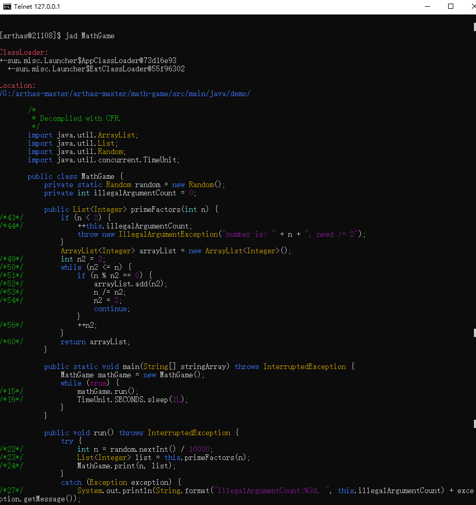
Task: Click the 'MathGame mathGame = new MathGame();' line
Action: point(133,375)
